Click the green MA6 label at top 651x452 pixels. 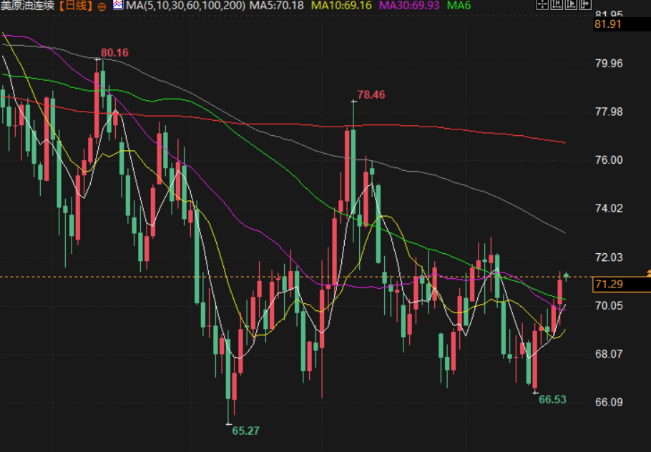(459, 6)
